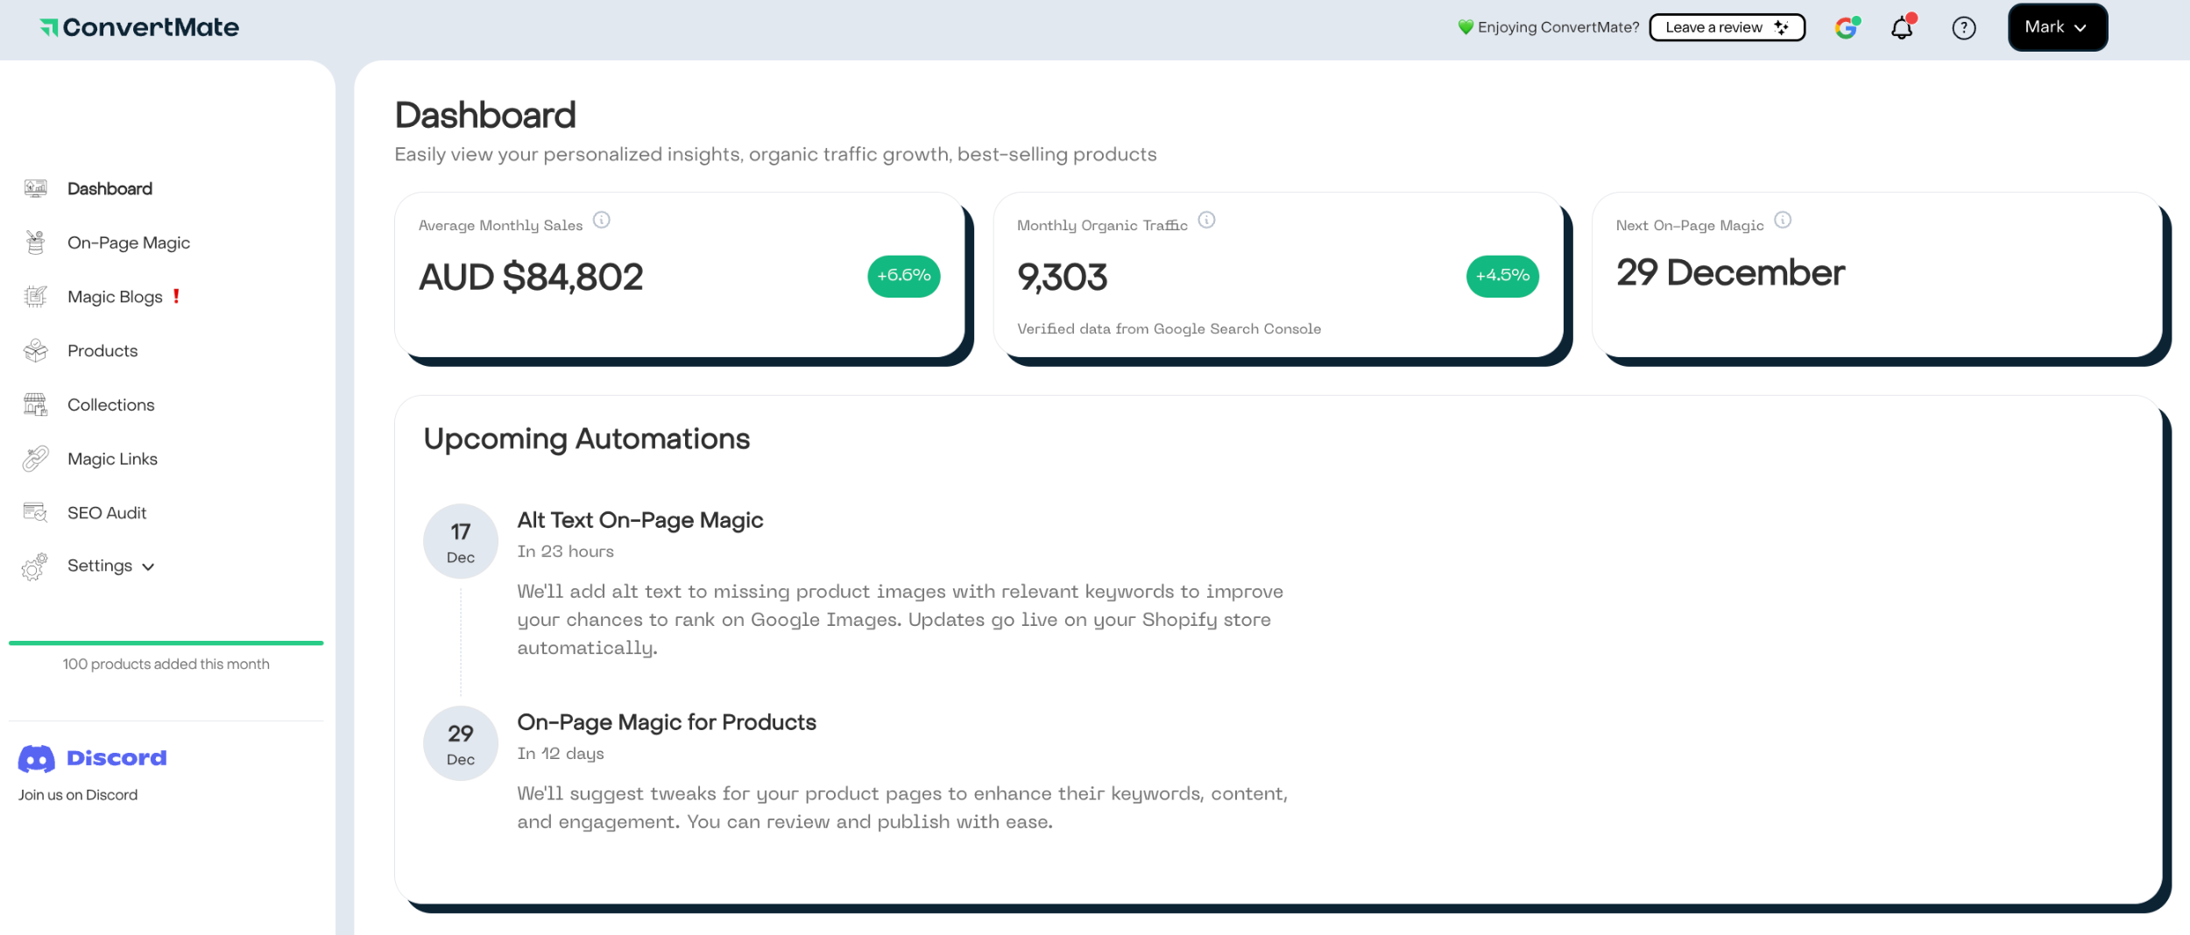Screen dimensions: 2190x935
Task: Open the Google integration icon in the top bar
Action: 1847,27
